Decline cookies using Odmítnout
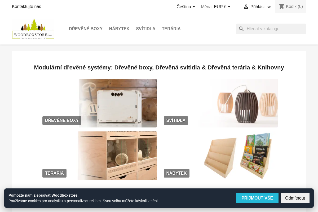Screen dimensions: 318x212 (295, 198)
